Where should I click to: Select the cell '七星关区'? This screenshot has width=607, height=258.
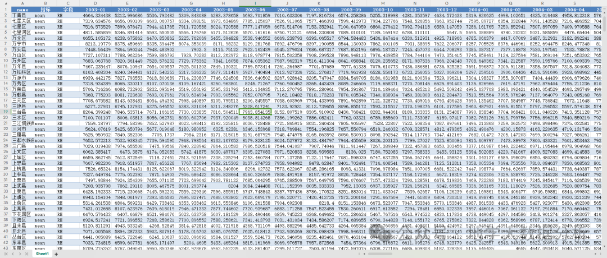[22, 20]
